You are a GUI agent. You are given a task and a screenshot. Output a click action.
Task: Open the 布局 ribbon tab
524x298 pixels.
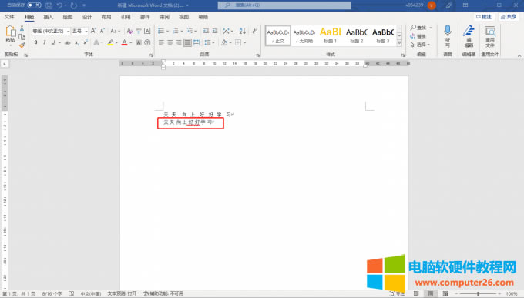coord(106,17)
